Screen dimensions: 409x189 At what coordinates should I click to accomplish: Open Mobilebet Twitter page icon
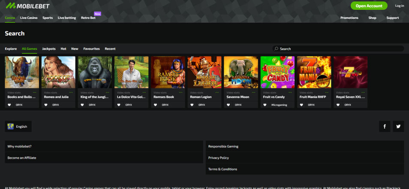click(398, 126)
